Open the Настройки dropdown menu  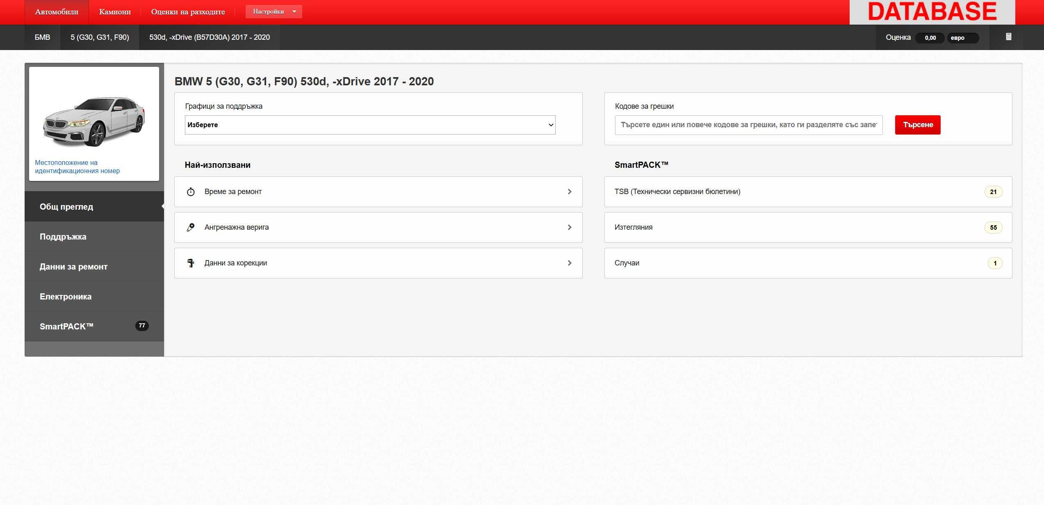[274, 11]
